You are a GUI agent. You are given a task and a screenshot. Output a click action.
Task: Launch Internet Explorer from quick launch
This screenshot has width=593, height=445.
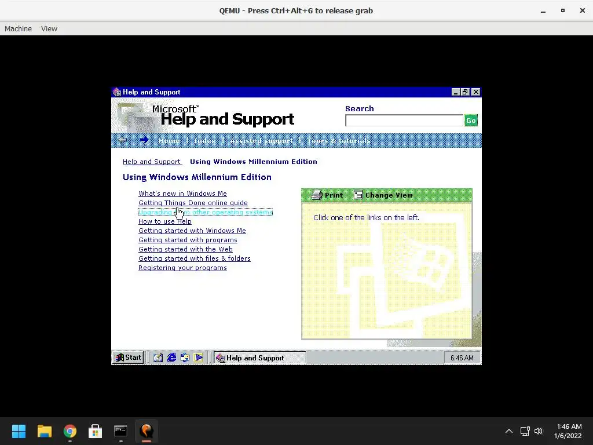pyautogui.click(x=171, y=358)
